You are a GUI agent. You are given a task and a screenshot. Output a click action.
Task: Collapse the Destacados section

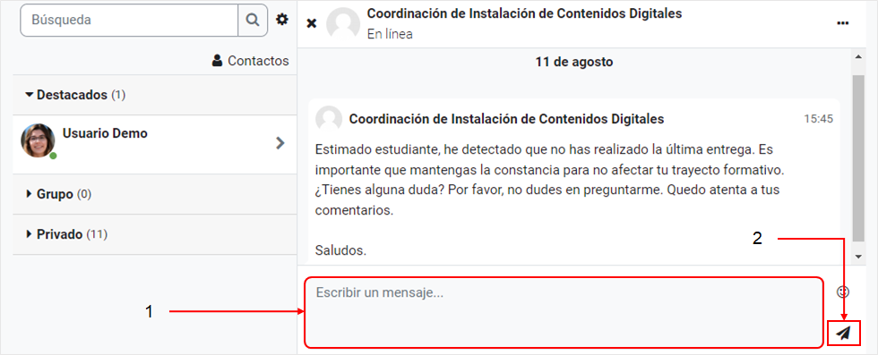pyautogui.click(x=75, y=95)
